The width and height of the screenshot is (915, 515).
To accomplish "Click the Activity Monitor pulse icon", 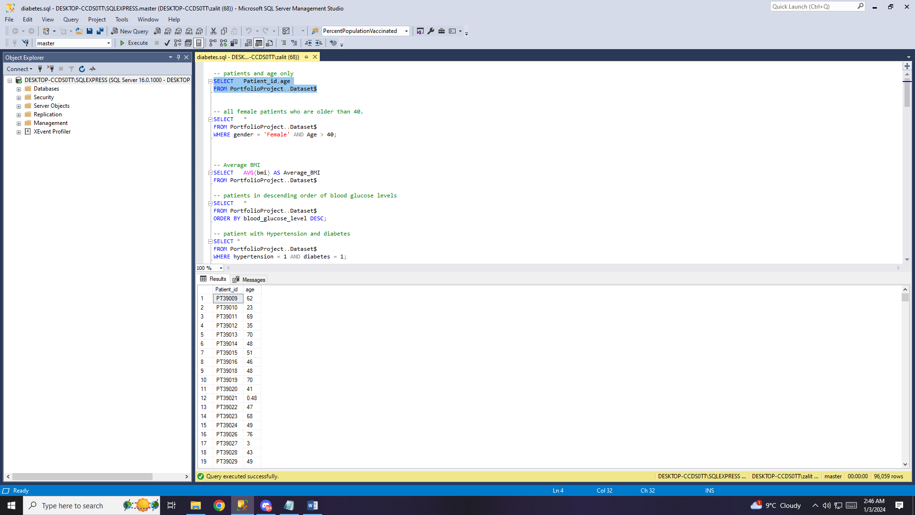I will (x=92, y=69).
